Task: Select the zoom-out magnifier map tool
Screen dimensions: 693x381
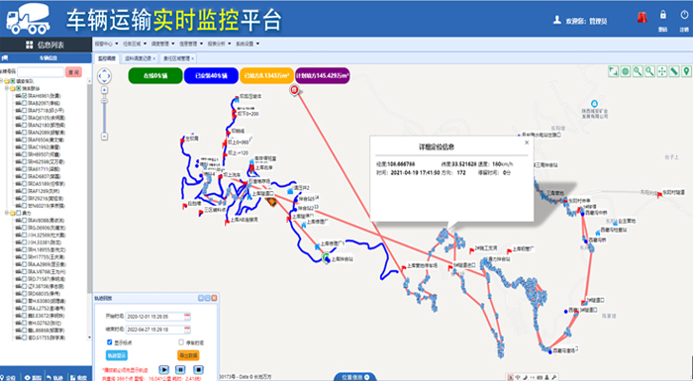Action: [649, 71]
